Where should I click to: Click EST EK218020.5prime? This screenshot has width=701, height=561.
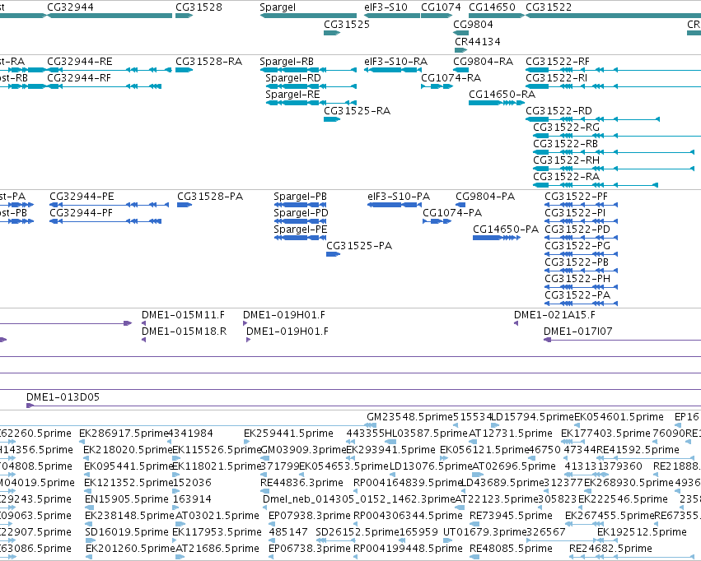(x=128, y=449)
